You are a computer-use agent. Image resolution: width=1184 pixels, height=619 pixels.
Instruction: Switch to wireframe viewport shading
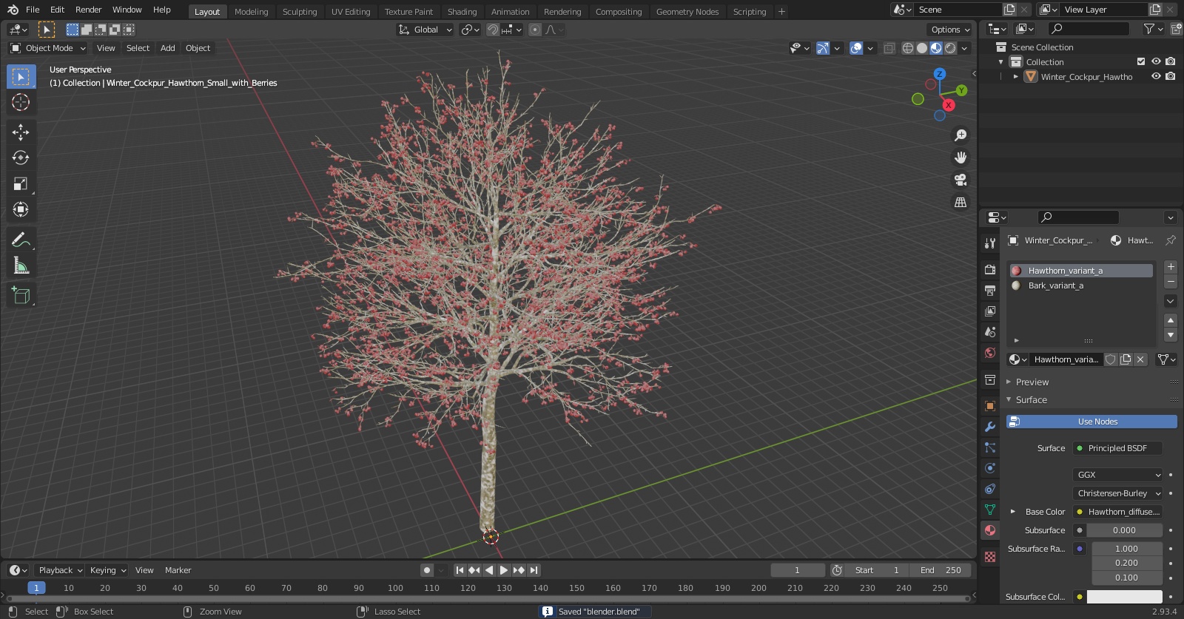coord(908,48)
